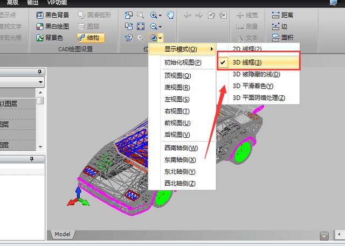
Task: Pin the upper left panel
Action: coord(39,72)
